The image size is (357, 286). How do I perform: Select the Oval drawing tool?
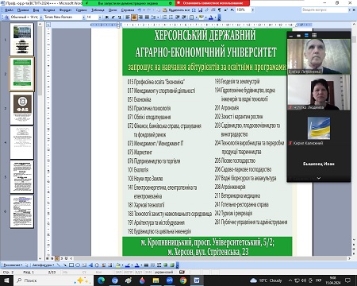(x=78, y=265)
